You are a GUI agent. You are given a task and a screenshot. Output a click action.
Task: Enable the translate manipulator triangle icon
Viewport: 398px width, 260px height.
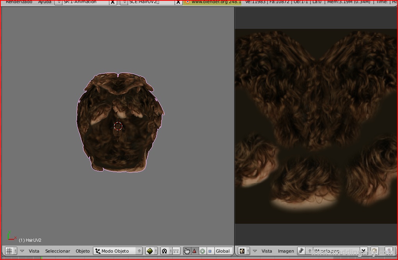click(x=195, y=251)
